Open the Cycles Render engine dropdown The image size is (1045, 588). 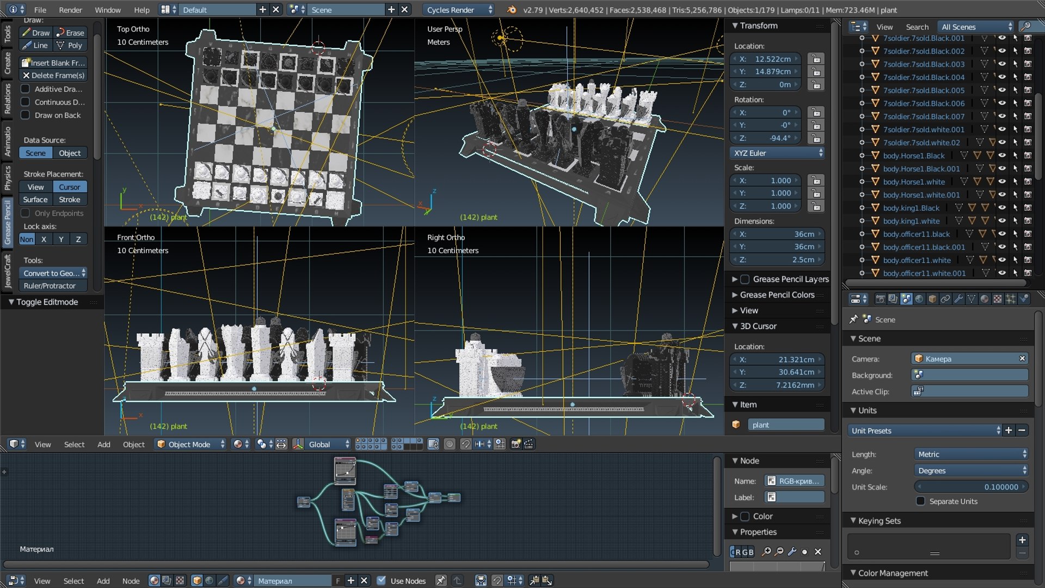point(458,10)
